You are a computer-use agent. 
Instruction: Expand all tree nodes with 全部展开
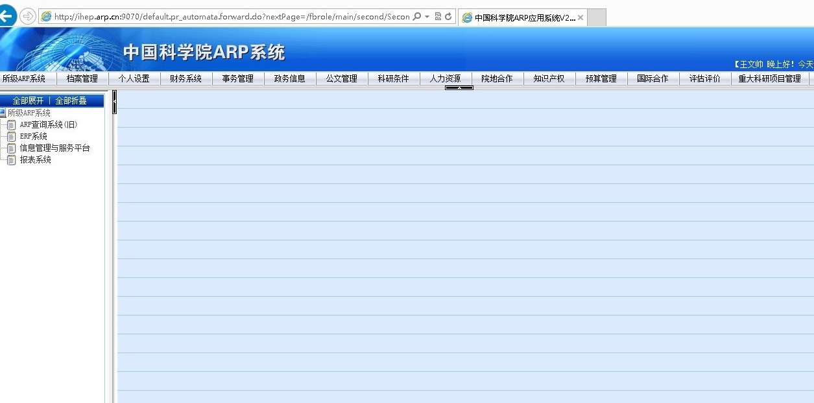(x=29, y=101)
